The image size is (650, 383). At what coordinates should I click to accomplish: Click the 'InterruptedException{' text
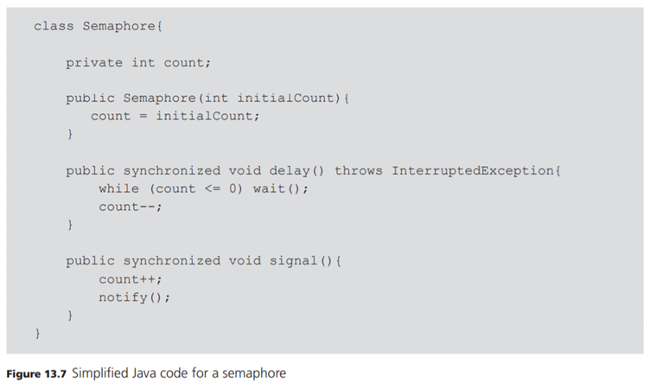coord(476,170)
